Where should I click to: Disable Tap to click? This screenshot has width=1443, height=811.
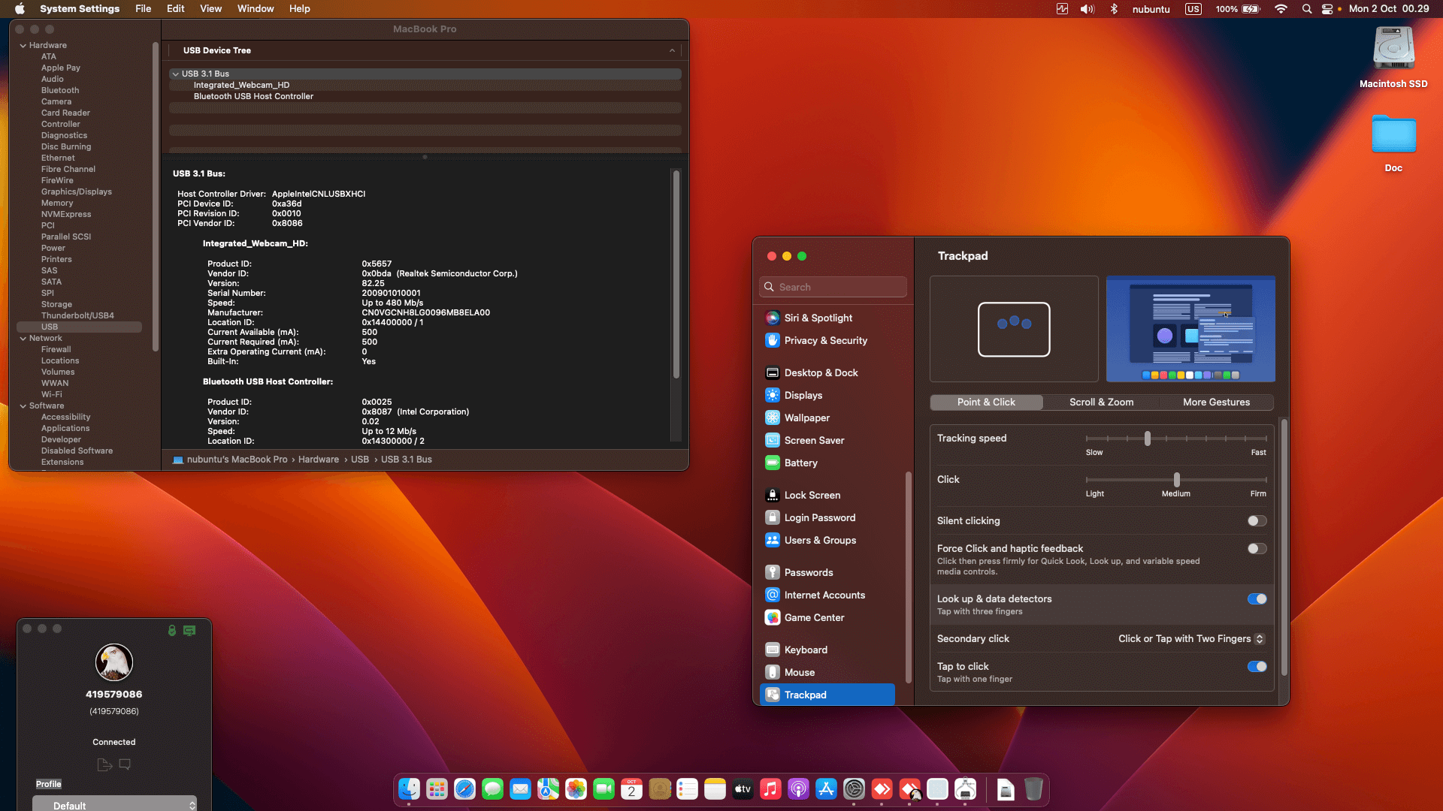(x=1256, y=666)
